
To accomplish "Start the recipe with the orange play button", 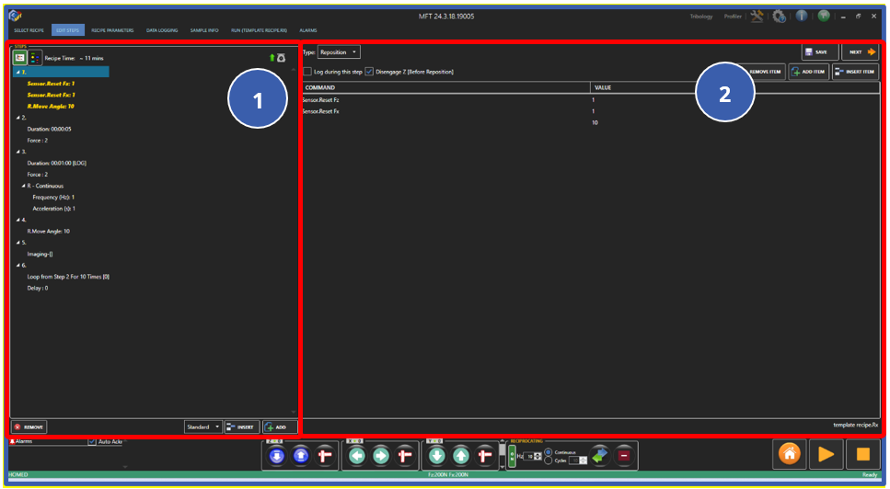I will [x=826, y=454].
